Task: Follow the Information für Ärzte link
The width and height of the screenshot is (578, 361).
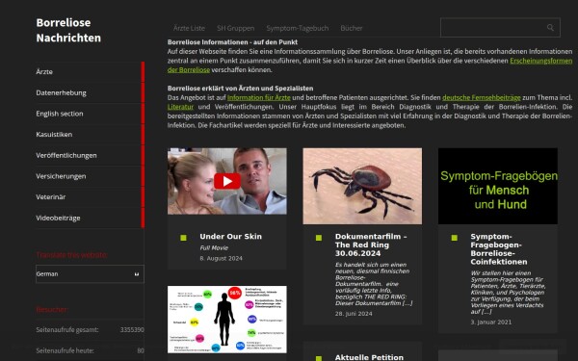Action: point(259,97)
